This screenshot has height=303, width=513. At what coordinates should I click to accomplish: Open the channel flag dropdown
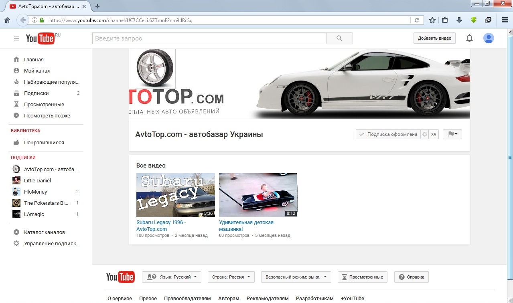click(452, 134)
